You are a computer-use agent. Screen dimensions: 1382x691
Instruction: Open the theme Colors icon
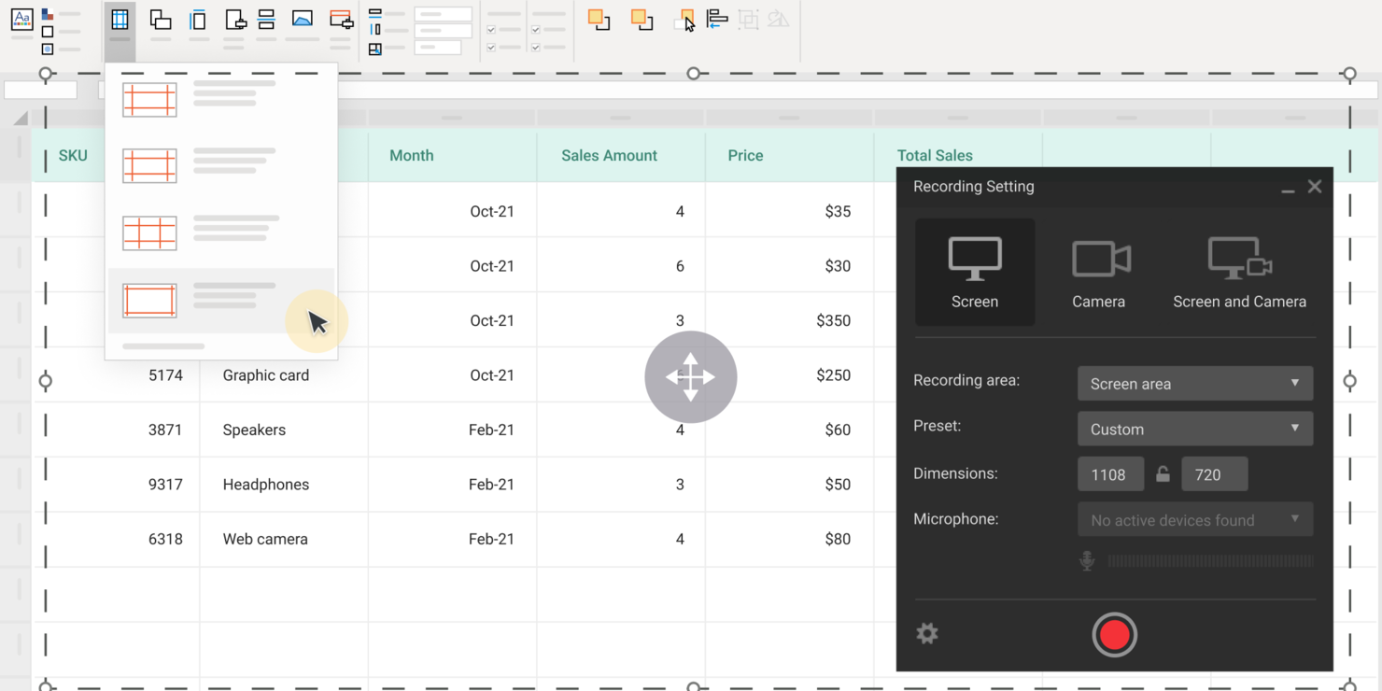pyautogui.click(x=48, y=15)
